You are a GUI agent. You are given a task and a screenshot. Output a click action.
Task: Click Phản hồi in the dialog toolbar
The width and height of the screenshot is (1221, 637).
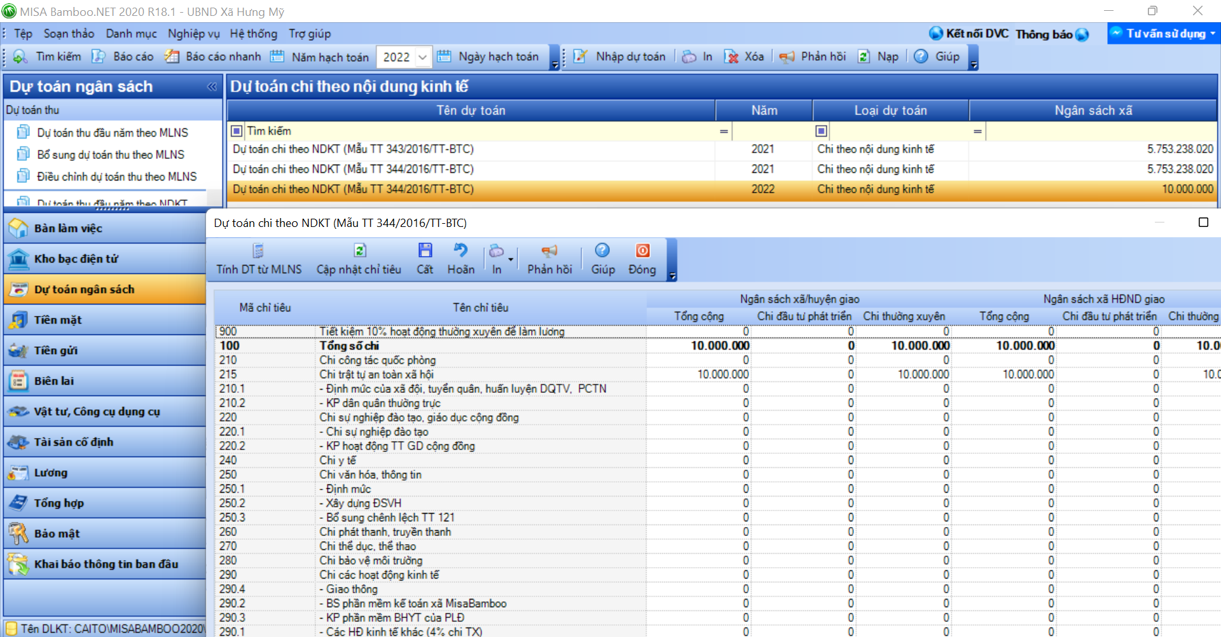click(549, 259)
